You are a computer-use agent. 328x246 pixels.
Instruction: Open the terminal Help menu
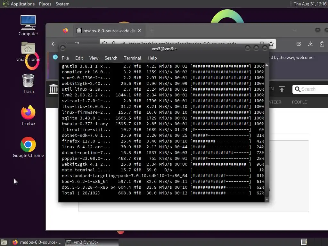pyautogui.click(x=152, y=58)
